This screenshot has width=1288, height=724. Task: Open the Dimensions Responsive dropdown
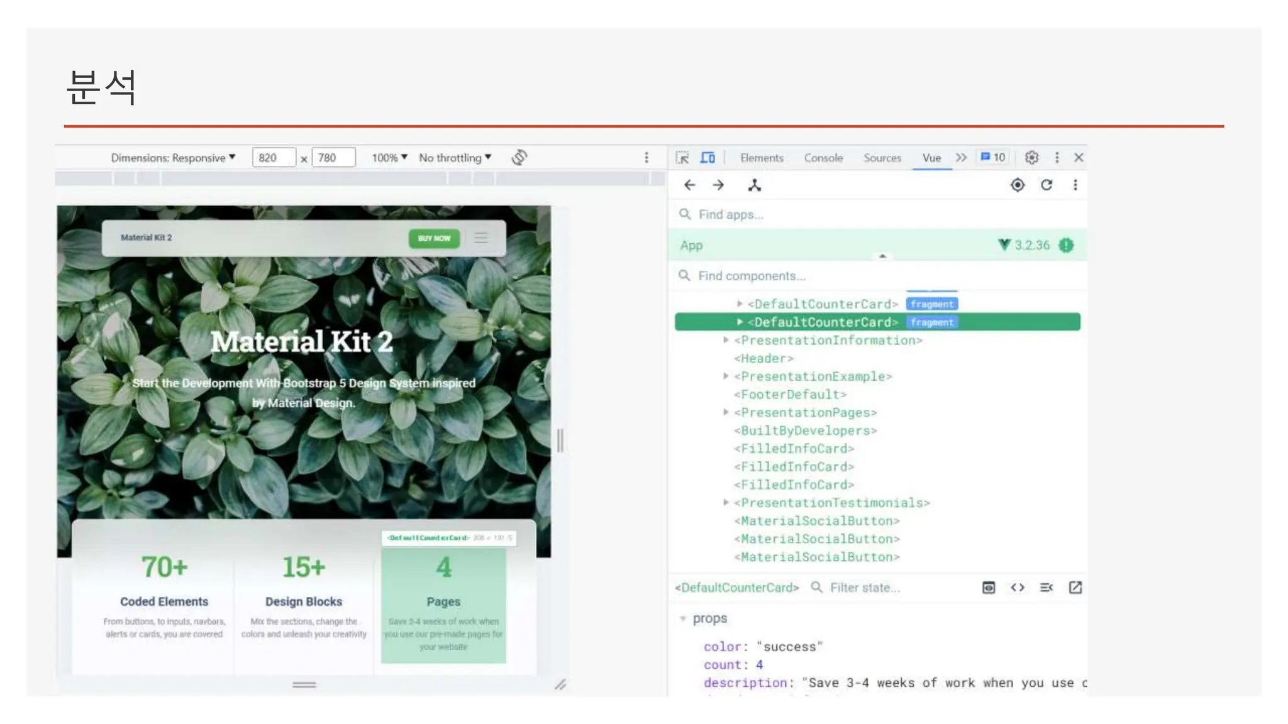(x=173, y=158)
